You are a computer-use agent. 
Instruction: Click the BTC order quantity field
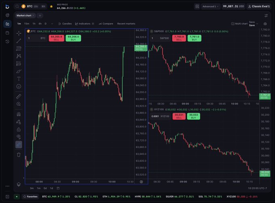coord(37,38)
